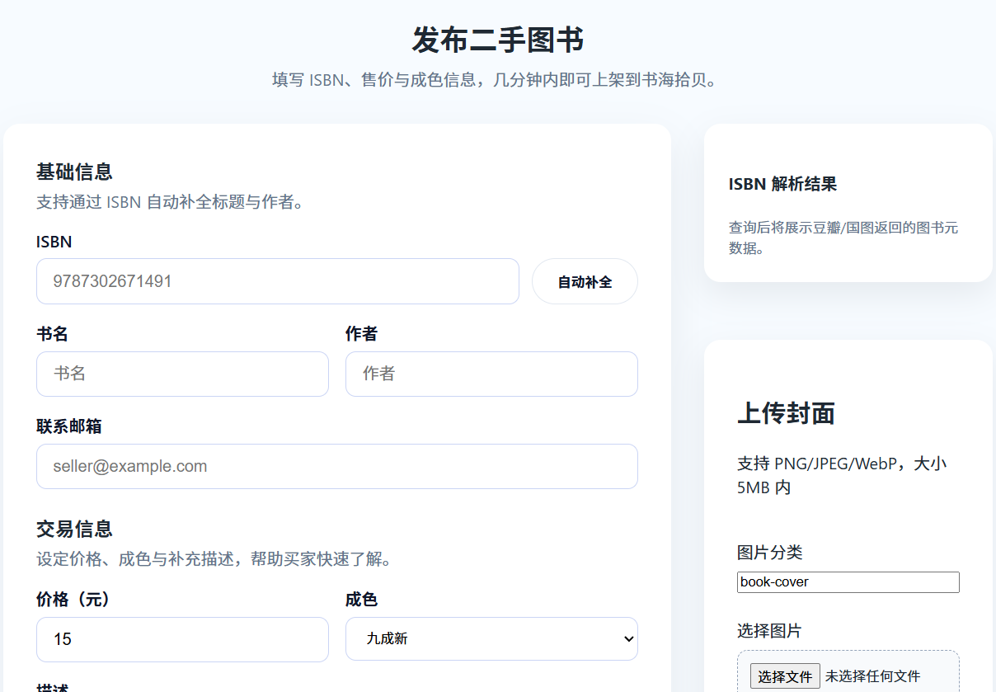Focus the 作者 input field
The height and width of the screenshot is (692, 996).
[x=491, y=374]
